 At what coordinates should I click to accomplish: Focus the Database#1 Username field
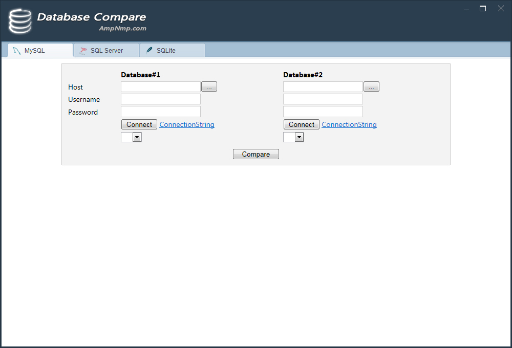[x=160, y=99]
